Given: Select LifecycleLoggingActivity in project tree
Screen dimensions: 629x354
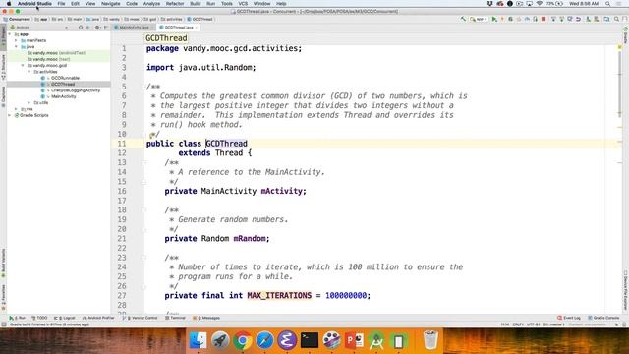Looking at the screenshot, I should point(76,90).
